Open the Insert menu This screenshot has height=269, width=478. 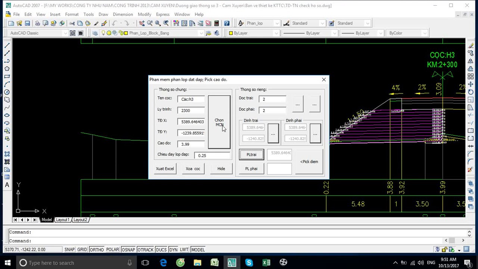[x=55, y=14]
